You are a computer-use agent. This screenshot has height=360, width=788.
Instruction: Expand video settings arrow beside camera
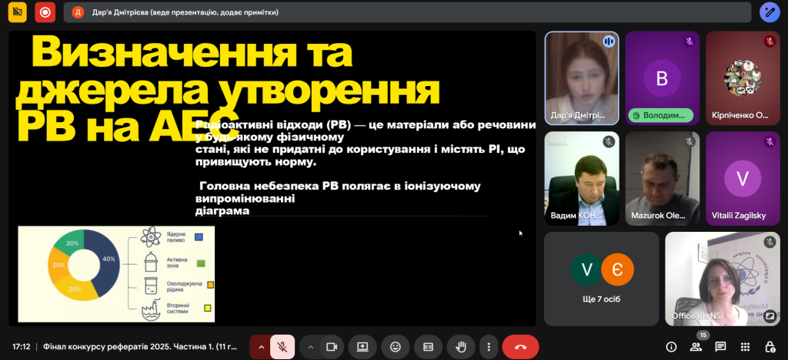coord(310,347)
